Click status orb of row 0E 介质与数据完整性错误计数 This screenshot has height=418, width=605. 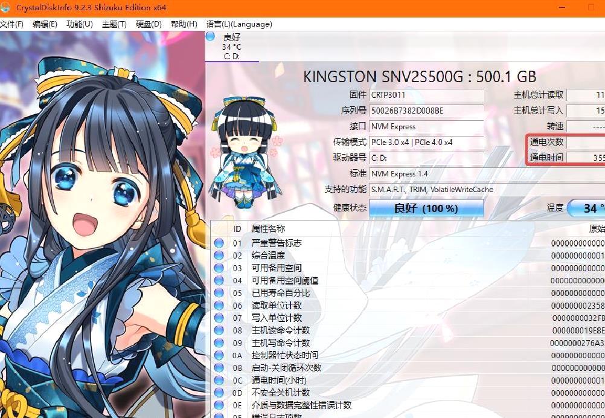219,405
